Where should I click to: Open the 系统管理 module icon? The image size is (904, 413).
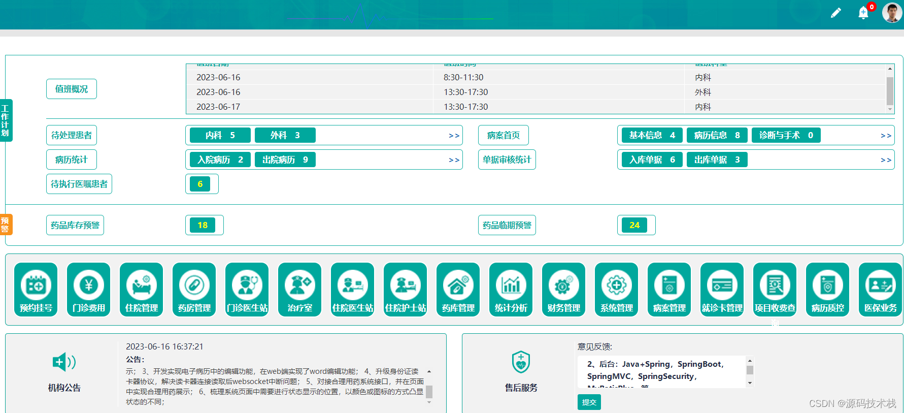pyautogui.click(x=616, y=290)
